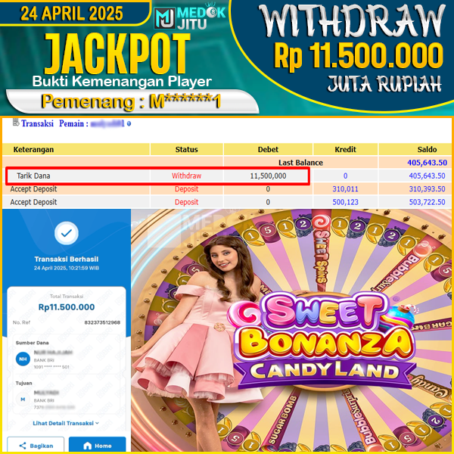Click the Transaksi document icon
The image size is (454, 454).
click(x=16, y=123)
